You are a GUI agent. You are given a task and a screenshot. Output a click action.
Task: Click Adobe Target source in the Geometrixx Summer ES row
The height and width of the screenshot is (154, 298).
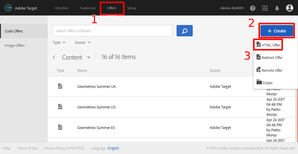coord(220,127)
